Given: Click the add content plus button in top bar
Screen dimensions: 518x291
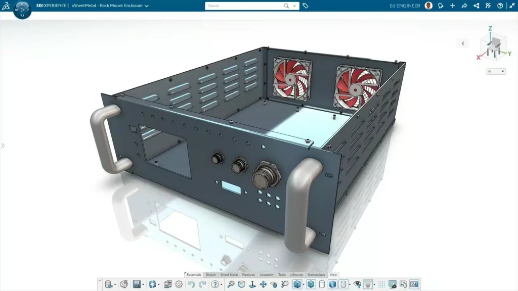Looking at the screenshot, I should click(x=453, y=6).
